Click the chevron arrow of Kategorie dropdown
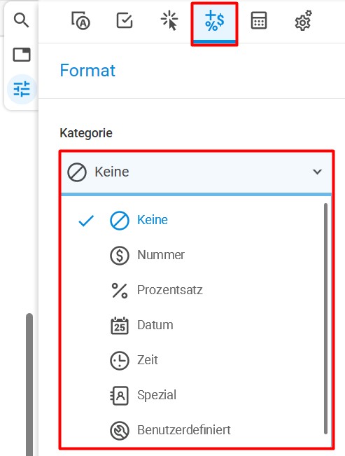Image resolution: width=345 pixels, height=456 pixels. click(317, 172)
